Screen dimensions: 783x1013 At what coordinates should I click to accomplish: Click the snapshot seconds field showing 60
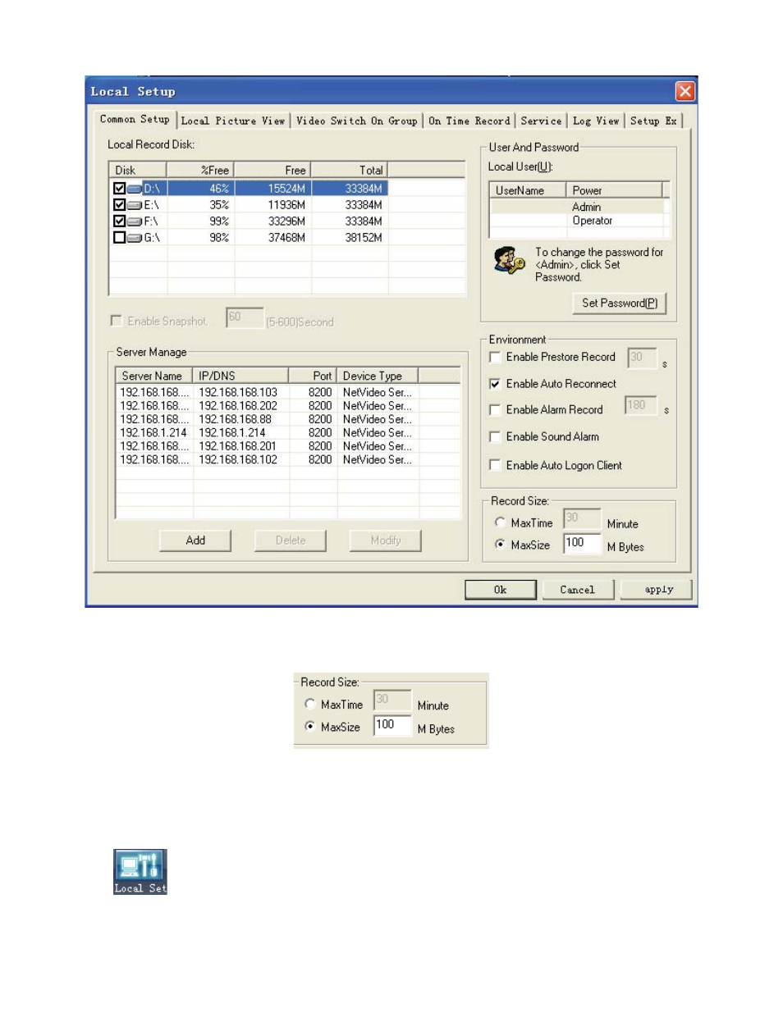(x=245, y=317)
